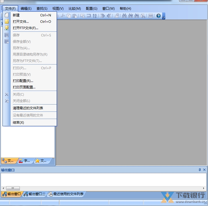Image resolution: width=208 pixels, height=206 pixels.
Task: Choose 打印配置(R)... menu entry
Action: pos(30,81)
